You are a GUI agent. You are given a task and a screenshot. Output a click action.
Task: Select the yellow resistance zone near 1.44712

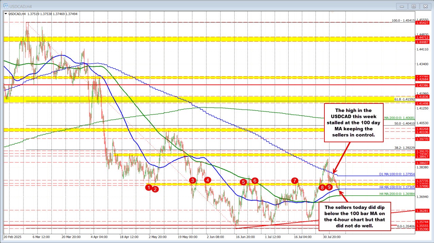204,38
